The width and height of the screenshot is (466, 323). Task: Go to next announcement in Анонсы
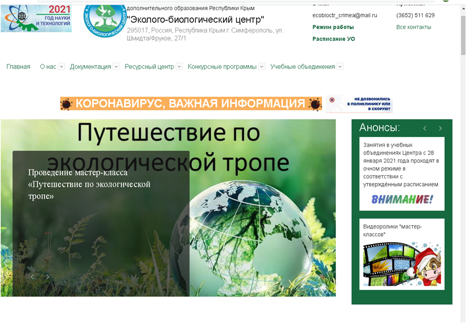tap(440, 128)
